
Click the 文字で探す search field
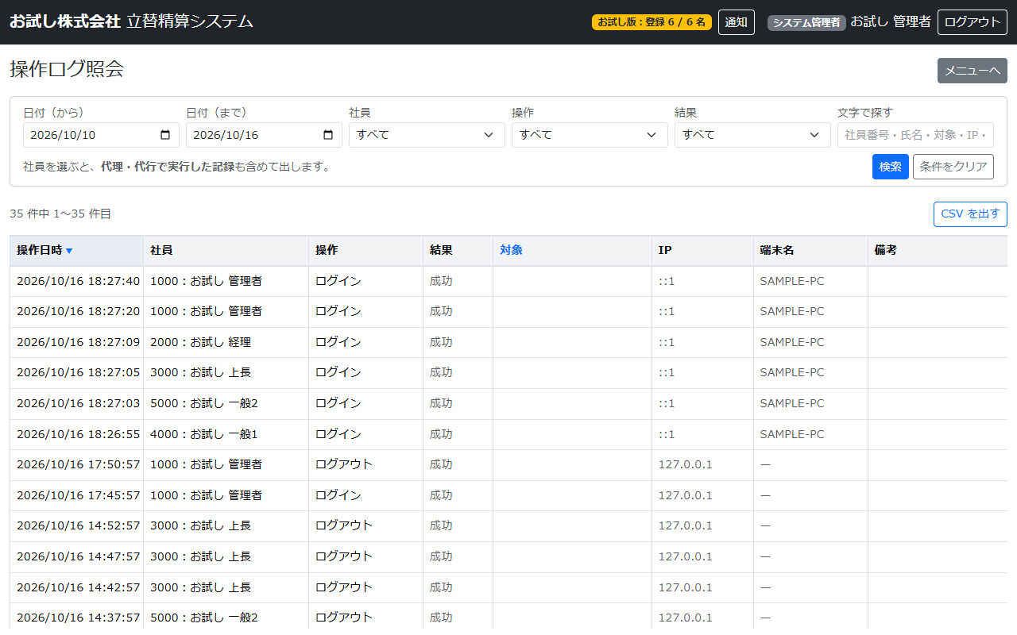(x=915, y=135)
